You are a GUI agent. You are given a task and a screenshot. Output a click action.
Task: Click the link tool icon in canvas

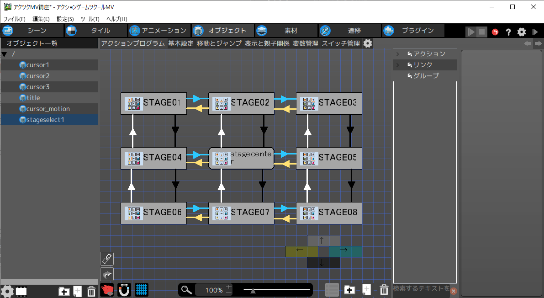(107, 259)
